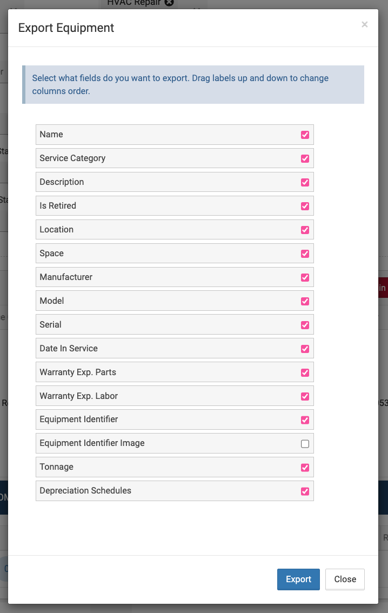The image size is (388, 613).
Task: Enable the Equipment Identifier Image checkbox
Action: (305, 444)
